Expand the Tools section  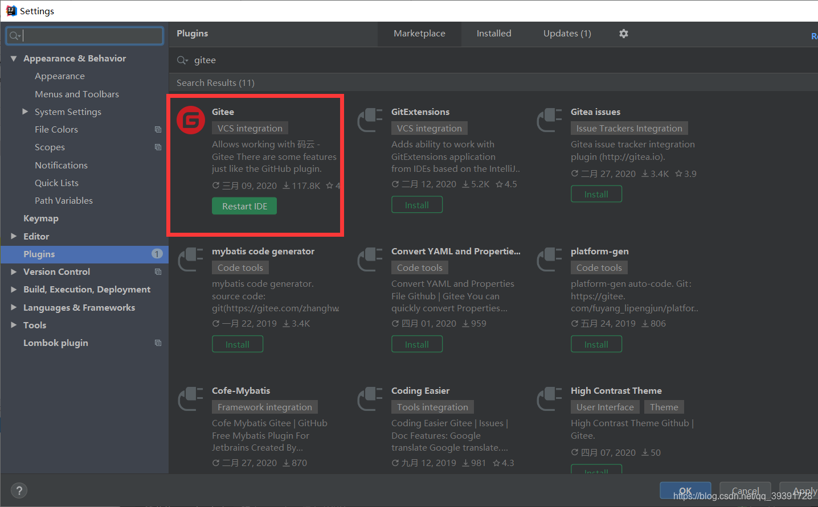point(14,325)
